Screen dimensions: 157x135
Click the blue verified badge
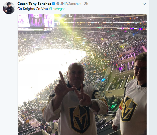(53, 4)
